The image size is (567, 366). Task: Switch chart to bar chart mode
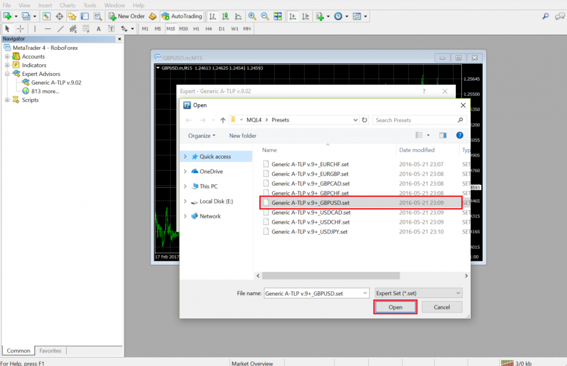(213, 16)
